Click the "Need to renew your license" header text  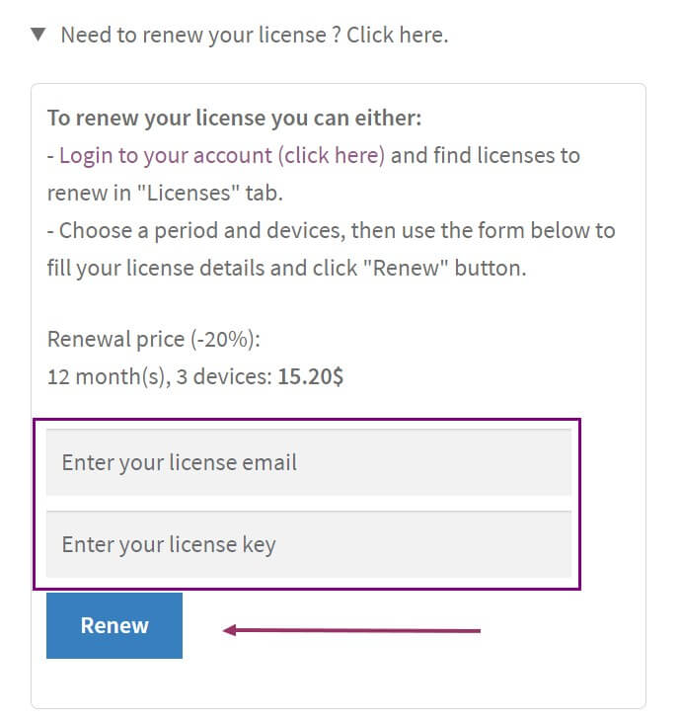(x=254, y=36)
